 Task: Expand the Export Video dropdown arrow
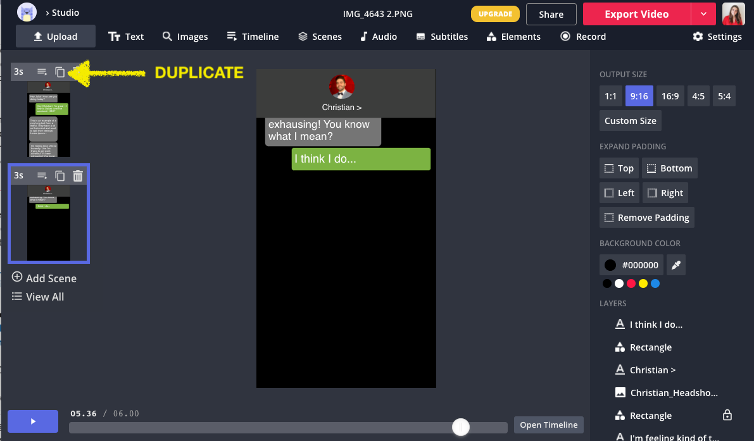703,14
